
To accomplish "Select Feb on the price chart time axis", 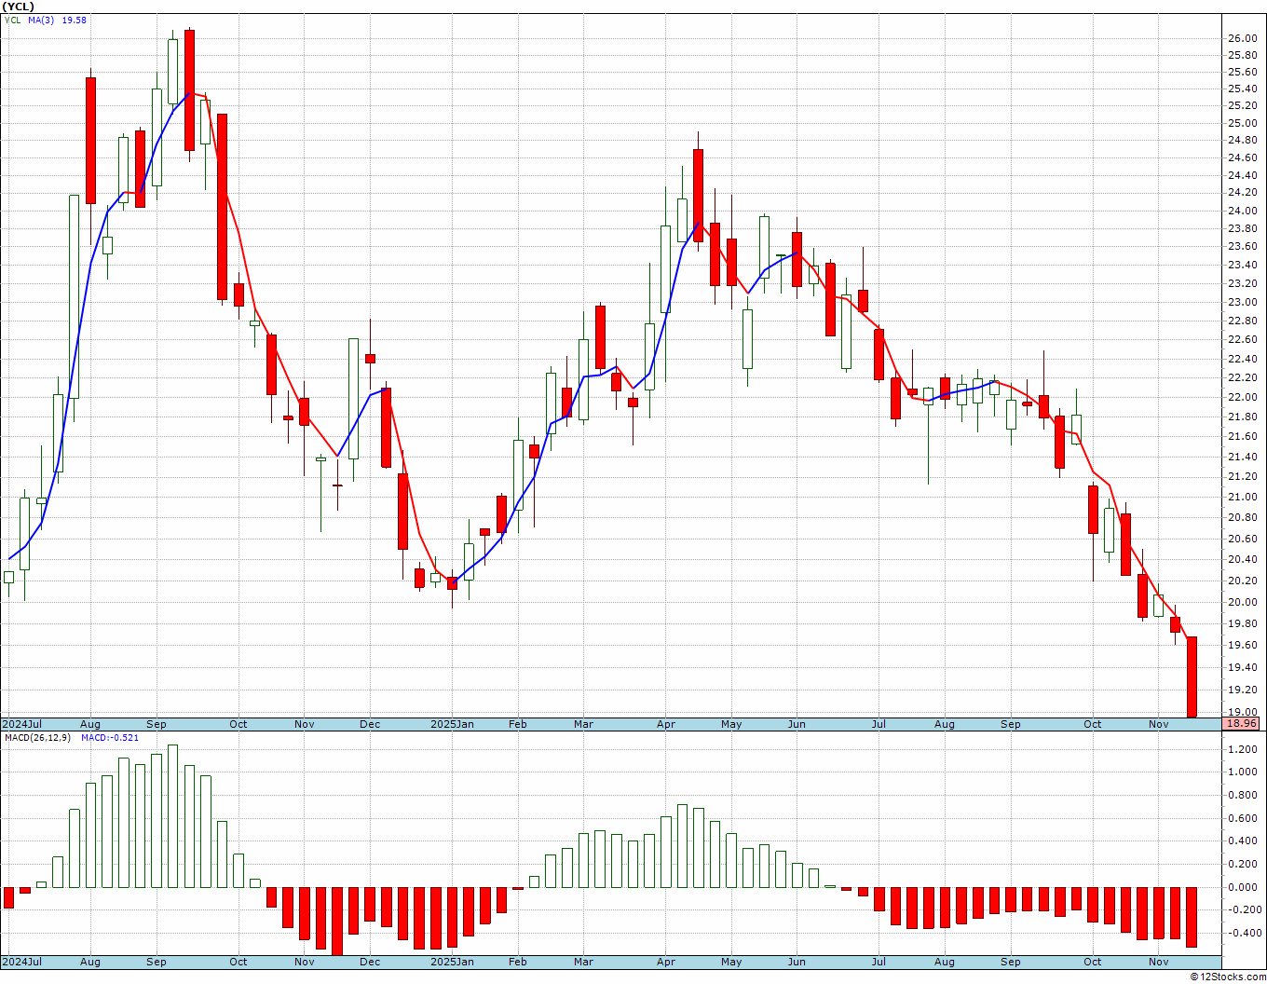I will 517,724.
